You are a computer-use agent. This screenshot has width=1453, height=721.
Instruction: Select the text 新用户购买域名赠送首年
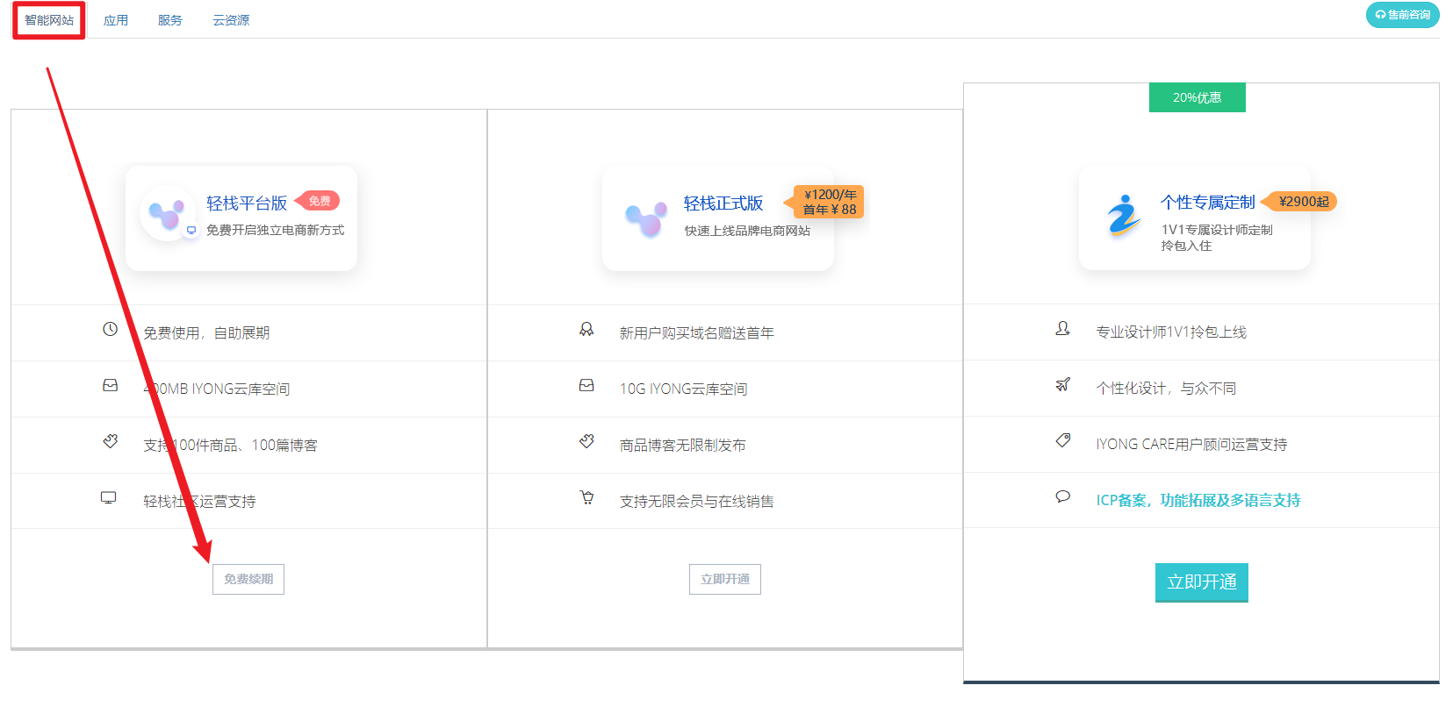click(x=697, y=332)
